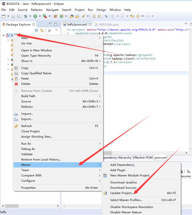This screenshot has height=215, width=192.
Task: Jump to Last Edit Location icon
Action: [132, 16]
